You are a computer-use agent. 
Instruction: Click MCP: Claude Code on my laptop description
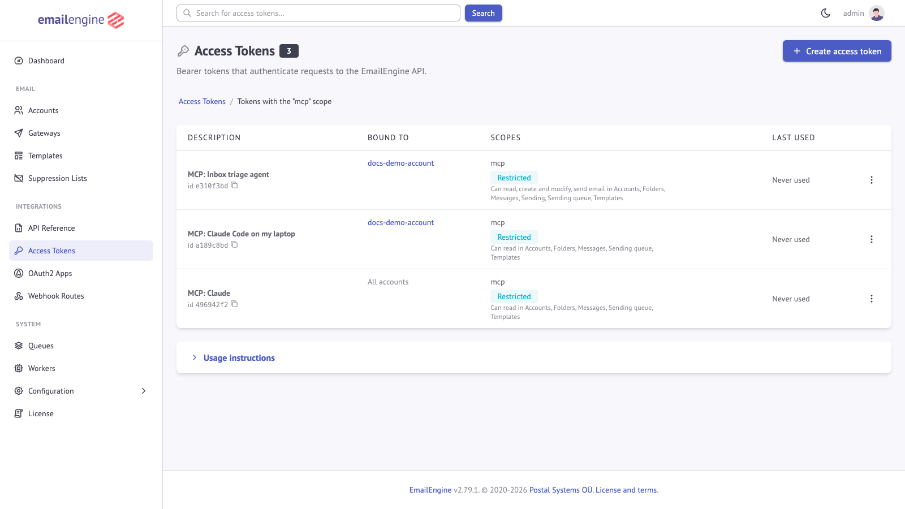click(x=242, y=234)
